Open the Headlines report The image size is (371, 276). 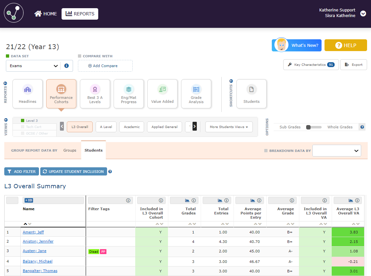(28, 94)
